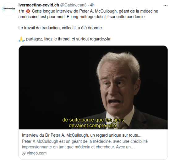Open the vimeo.com domain link
Screen dimensions: 170x163
pos(37,153)
